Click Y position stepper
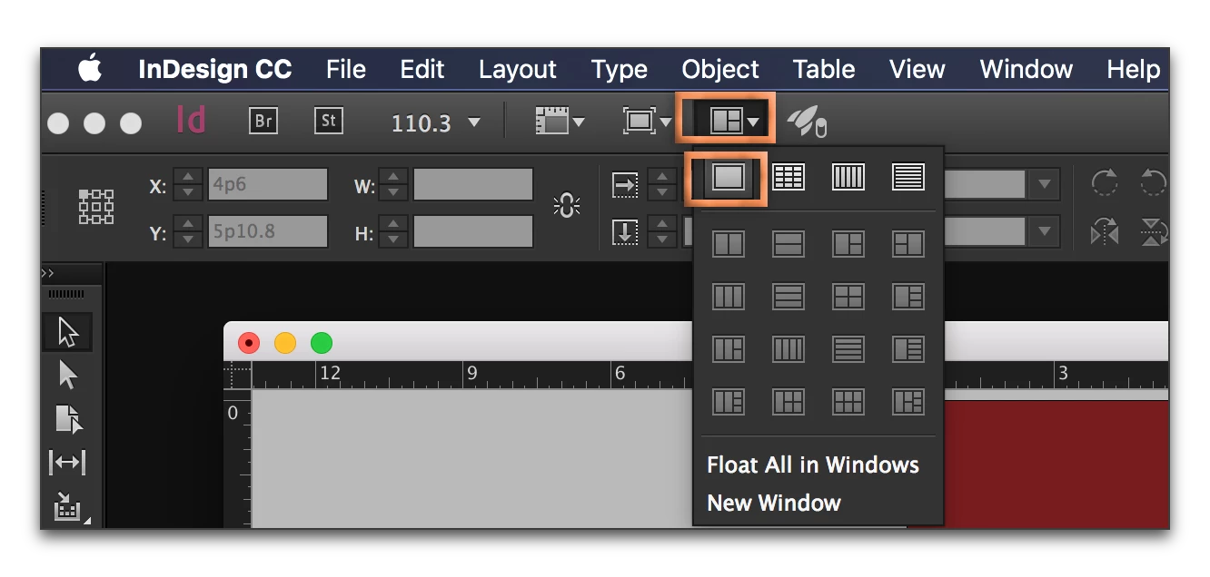The image size is (1210, 577). pyautogui.click(x=188, y=233)
